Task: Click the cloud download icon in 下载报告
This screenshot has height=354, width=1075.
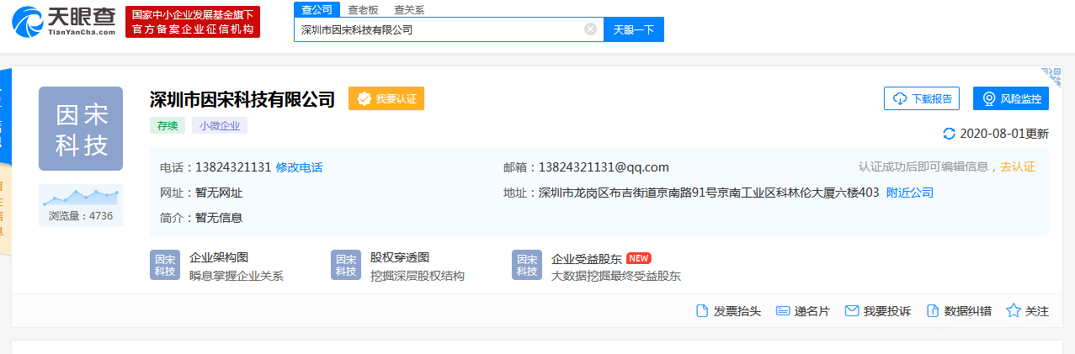Action: coord(900,98)
